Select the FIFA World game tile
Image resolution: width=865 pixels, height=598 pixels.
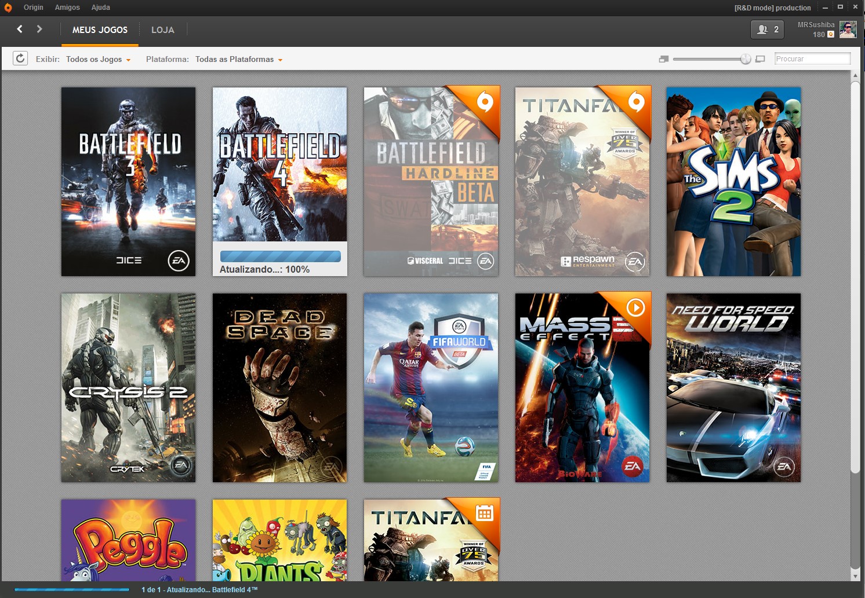click(431, 387)
